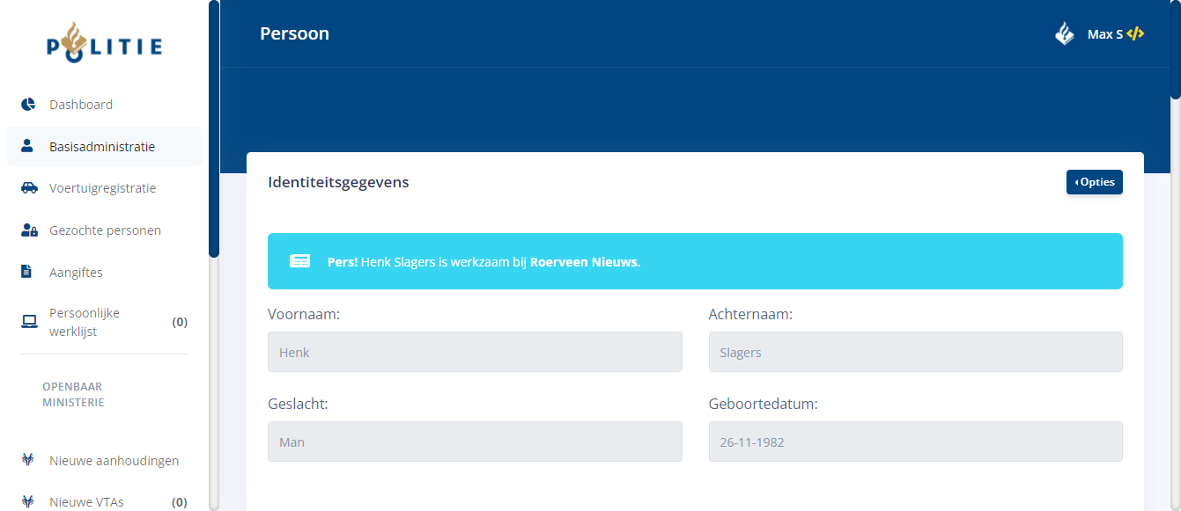Image resolution: width=1181 pixels, height=511 pixels.
Task: Click the Voertuigregistratie car icon
Action: 29,188
